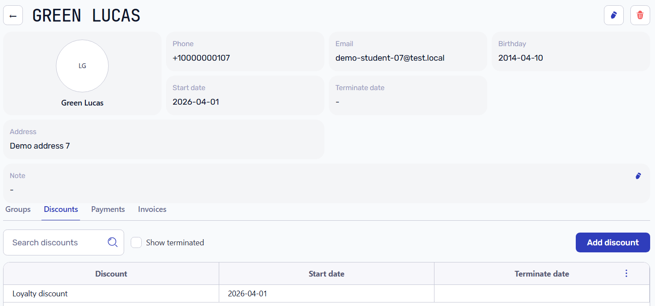Viewport: 655px width, 306px height.
Task: Edit student profile with pencil icon
Action: tap(614, 15)
